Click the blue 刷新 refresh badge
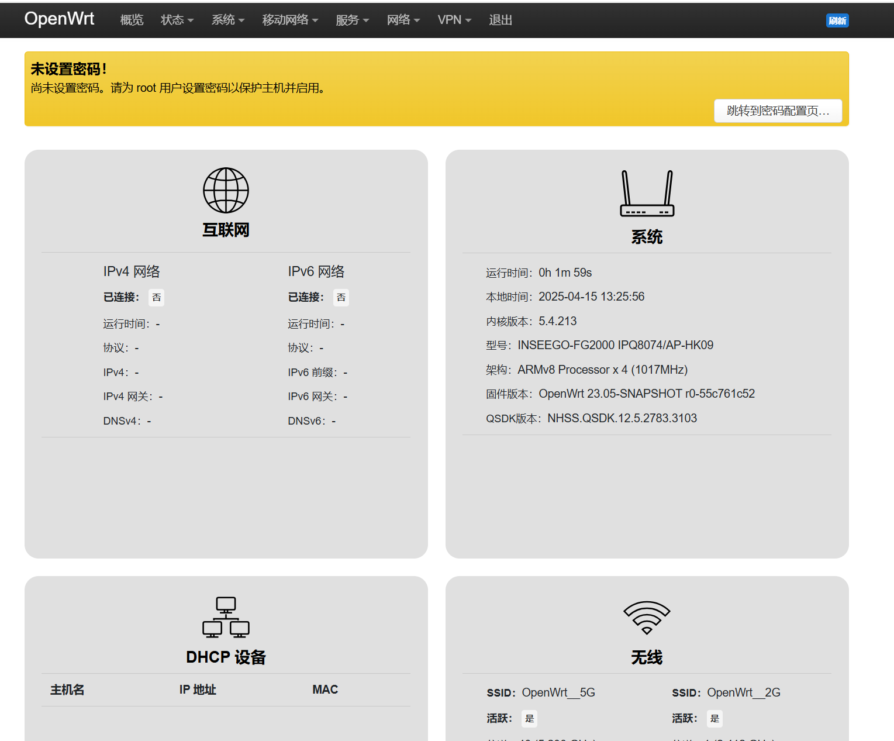Screen dimensions: 894x741 click(837, 20)
